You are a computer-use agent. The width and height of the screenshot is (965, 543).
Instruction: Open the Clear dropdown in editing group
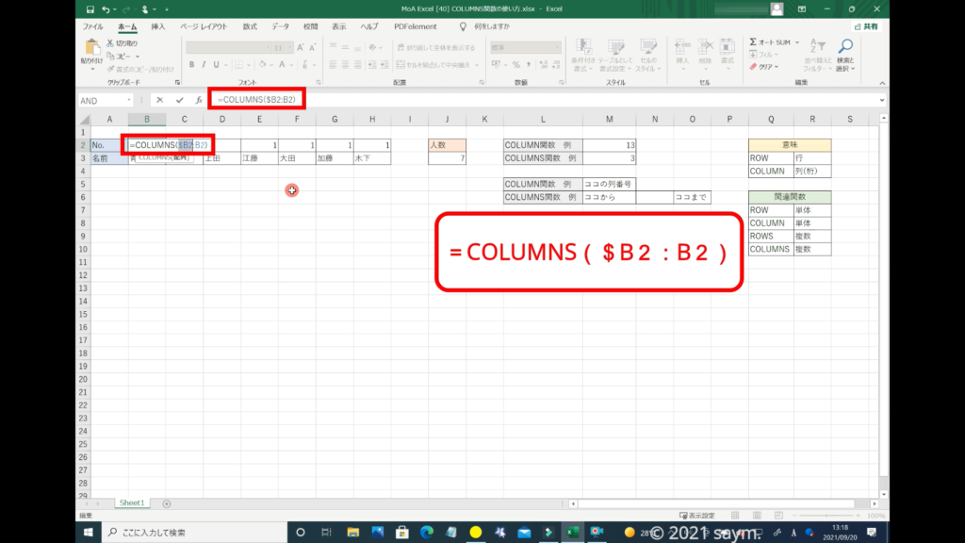pos(765,67)
